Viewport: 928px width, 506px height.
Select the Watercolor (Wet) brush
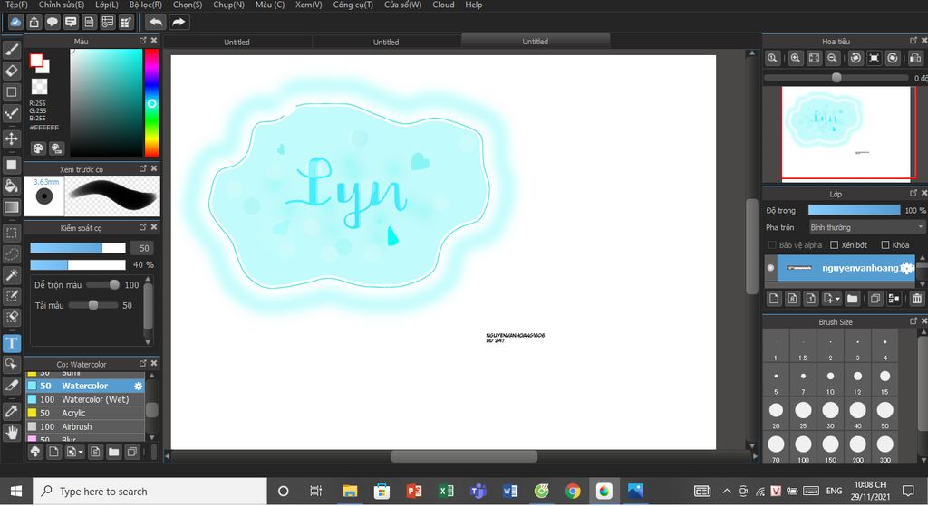(85, 399)
